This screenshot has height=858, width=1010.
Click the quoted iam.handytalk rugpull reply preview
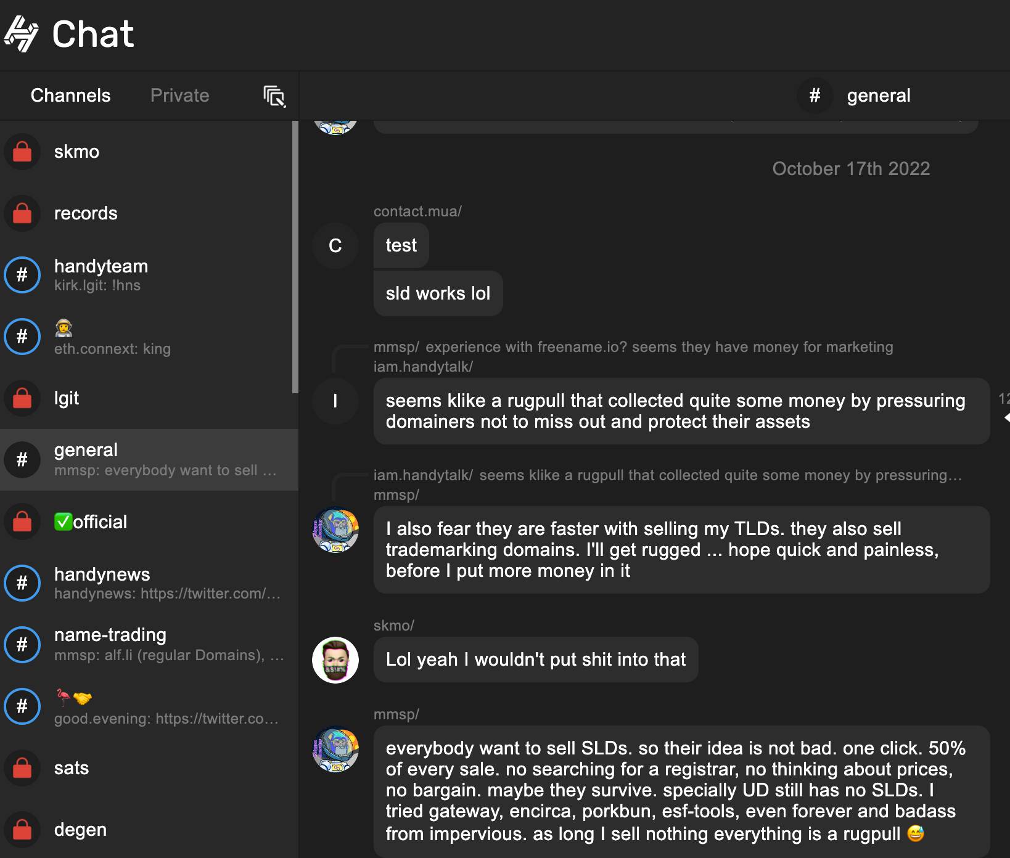pyautogui.click(x=667, y=475)
